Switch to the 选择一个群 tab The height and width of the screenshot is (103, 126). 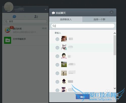pyautogui.click(x=99, y=19)
